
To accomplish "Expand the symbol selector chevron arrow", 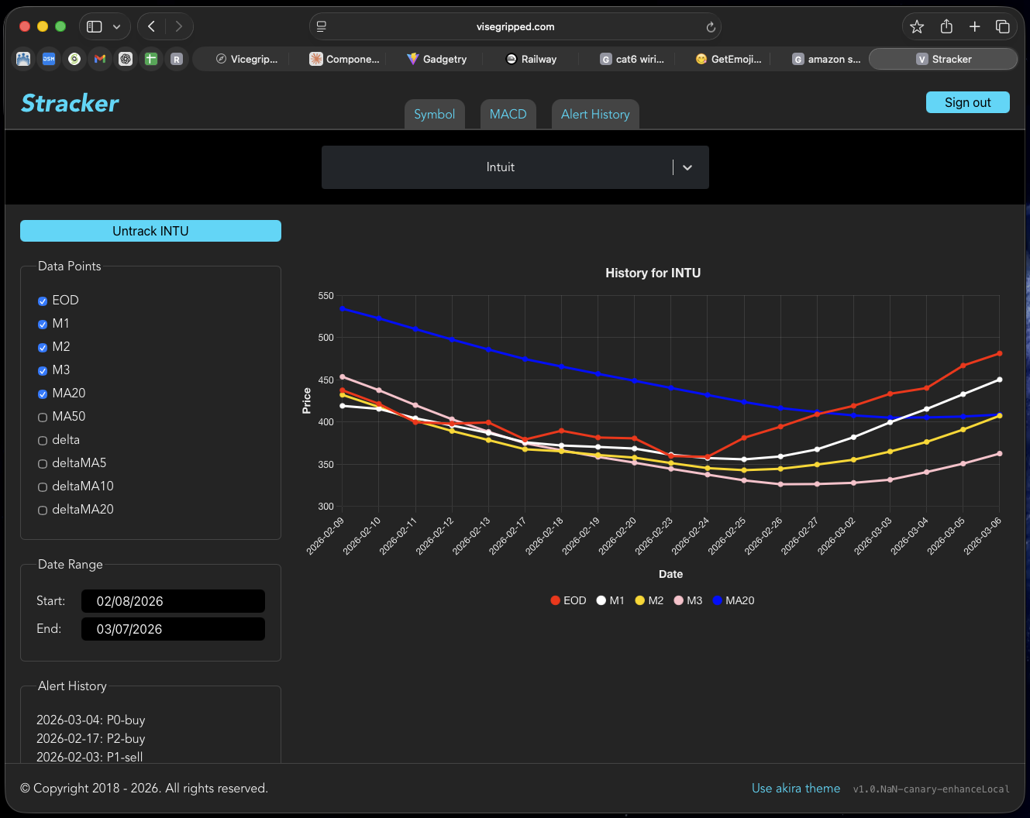I will (x=687, y=167).
